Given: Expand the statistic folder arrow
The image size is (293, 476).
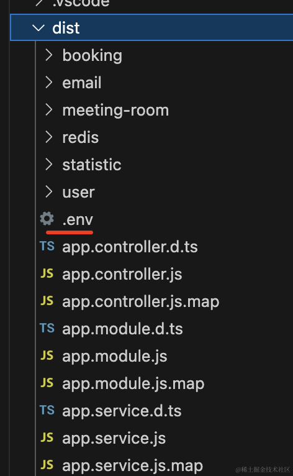Looking at the screenshot, I should (x=48, y=165).
